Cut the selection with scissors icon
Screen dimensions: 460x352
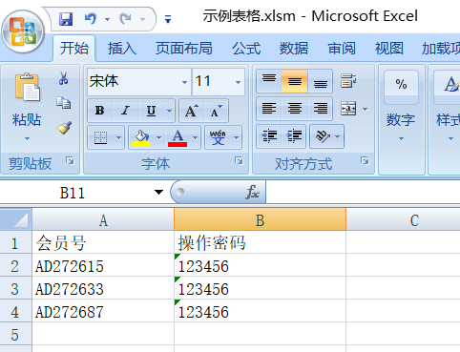click(64, 78)
